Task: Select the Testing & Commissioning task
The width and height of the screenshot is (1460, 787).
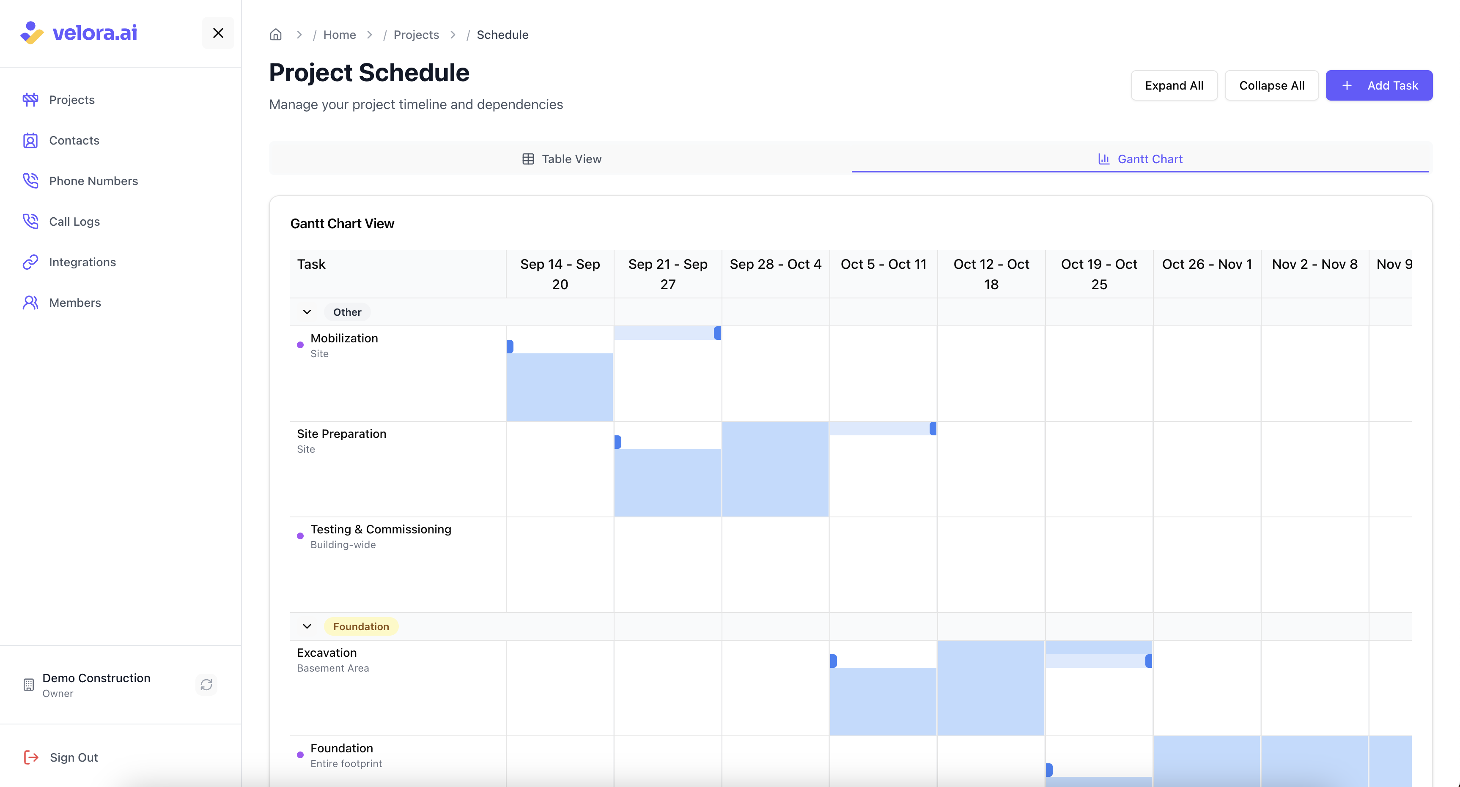Action: click(398, 564)
